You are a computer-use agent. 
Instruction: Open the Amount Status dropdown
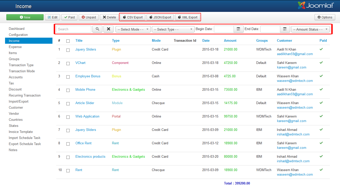point(310,29)
